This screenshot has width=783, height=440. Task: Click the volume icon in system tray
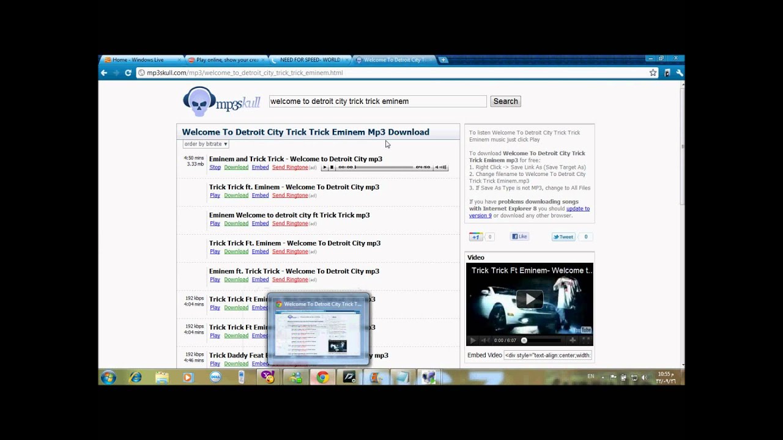tap(644, 378)
